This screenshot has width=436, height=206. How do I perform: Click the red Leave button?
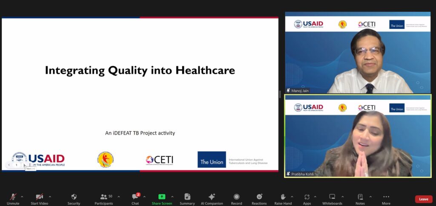point(424,199)
